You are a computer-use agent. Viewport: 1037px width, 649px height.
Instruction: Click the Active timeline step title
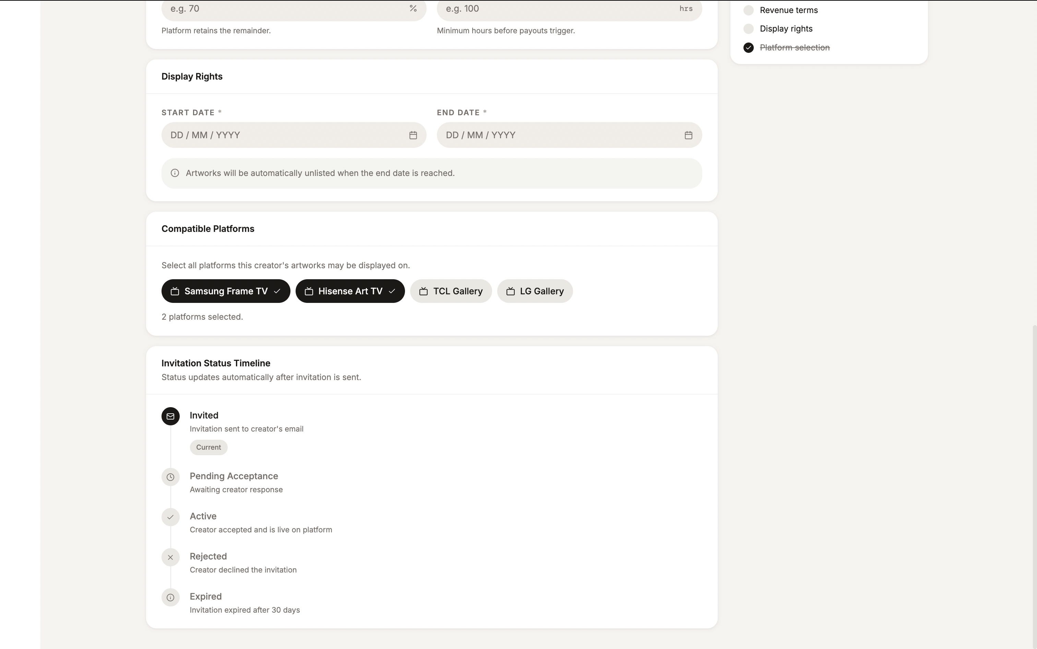[x=203, y=516]
